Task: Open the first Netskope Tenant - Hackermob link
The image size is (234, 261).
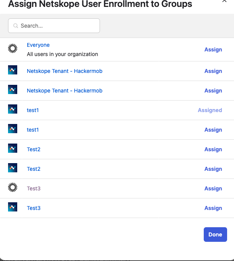Action: [65, 71]
